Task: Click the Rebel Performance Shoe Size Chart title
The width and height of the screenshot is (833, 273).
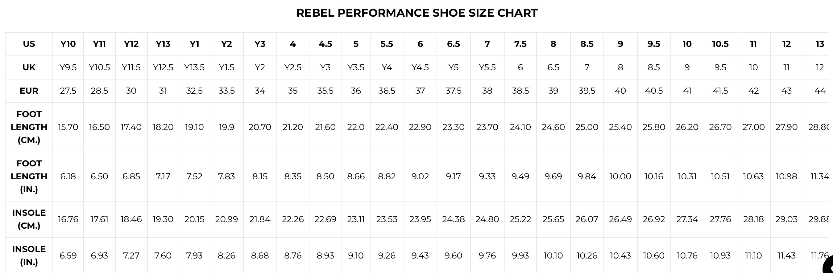Action: tap(417, 13)
